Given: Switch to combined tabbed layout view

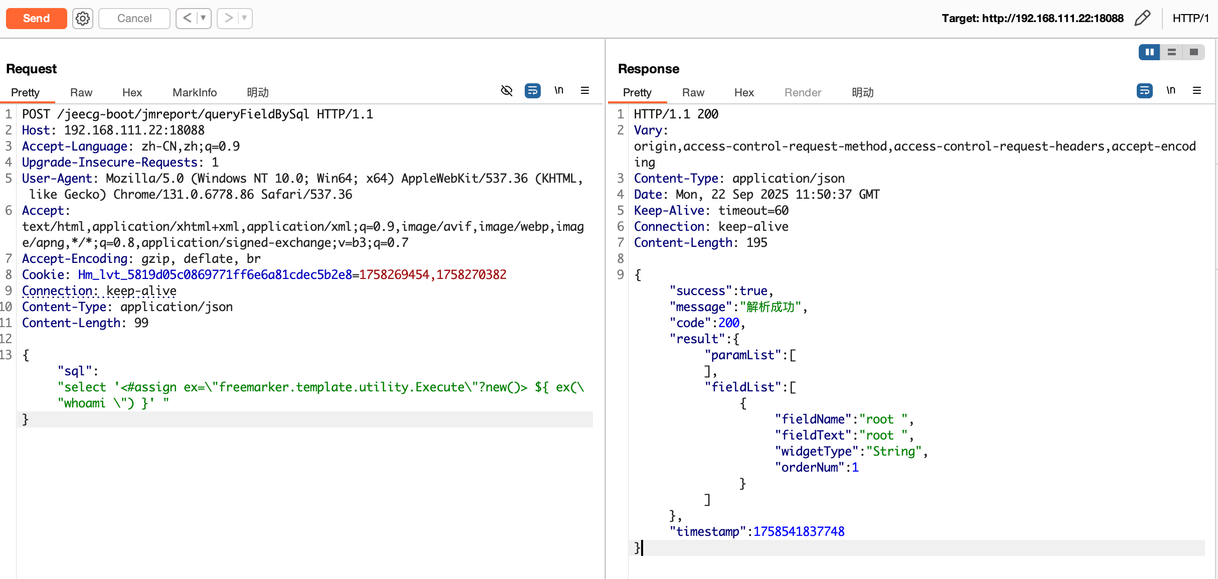Looking at the screenshot, I should [1194, 52].
